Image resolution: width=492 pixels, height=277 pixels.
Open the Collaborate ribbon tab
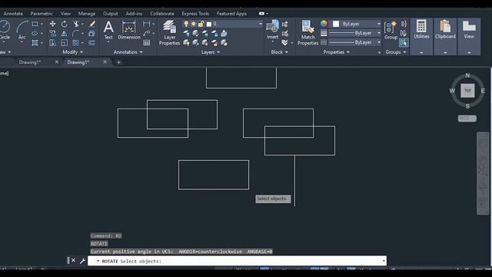tap(162, 14)
